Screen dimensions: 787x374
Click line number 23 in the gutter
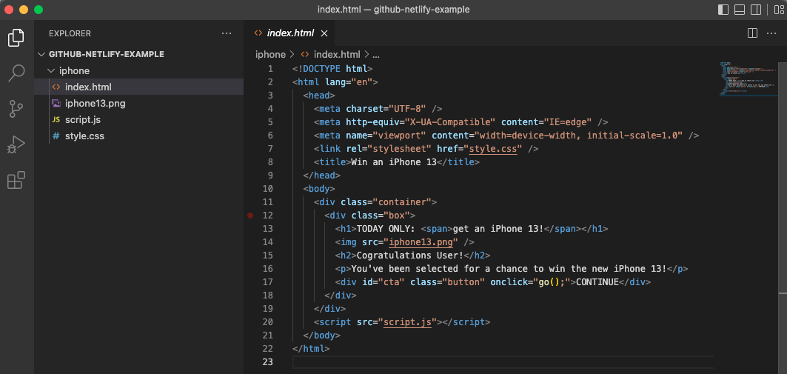coord(267,362)
